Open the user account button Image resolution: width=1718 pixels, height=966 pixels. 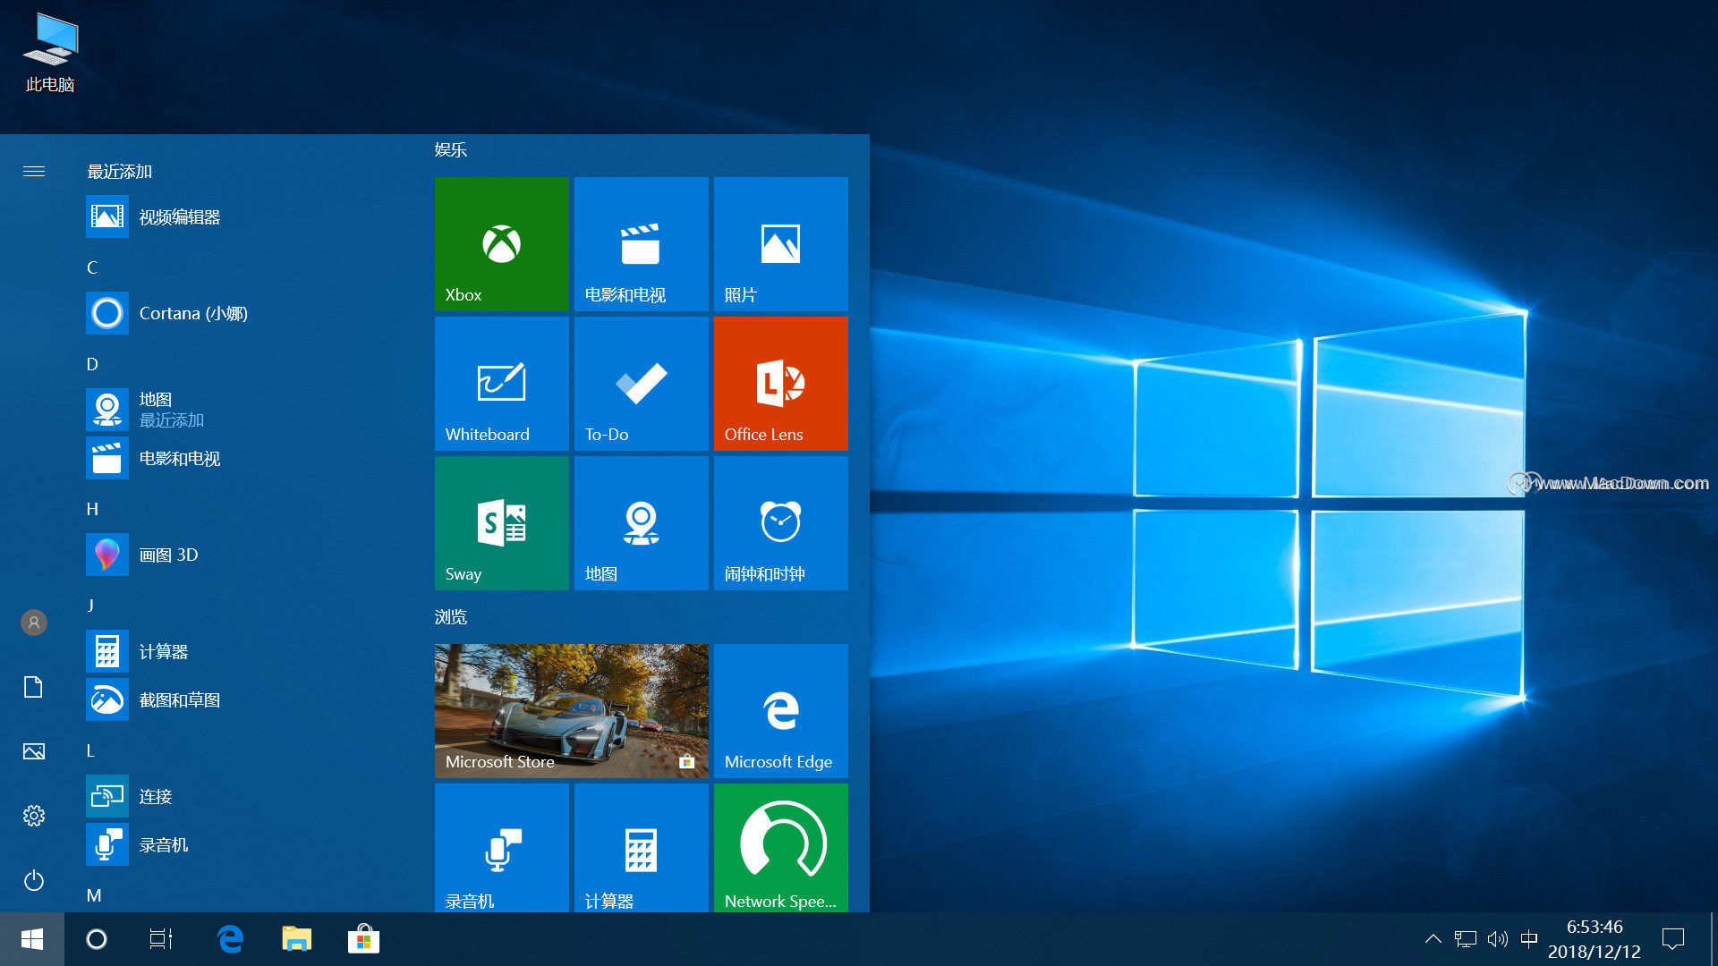click(34, 623)
